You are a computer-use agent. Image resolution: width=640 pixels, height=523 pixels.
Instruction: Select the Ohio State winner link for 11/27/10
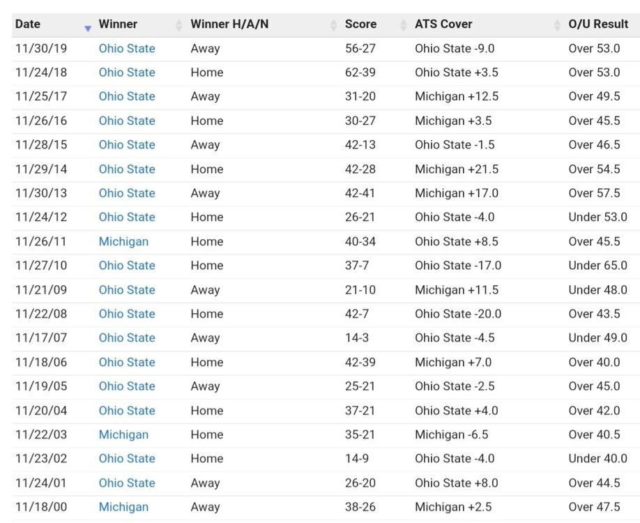pyautogui.click(x=127, y=266)
